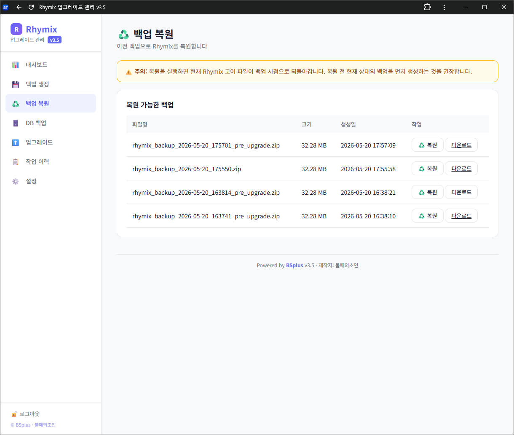
Task: Click the large recycle icon in page heading
Action: [124, 34]
